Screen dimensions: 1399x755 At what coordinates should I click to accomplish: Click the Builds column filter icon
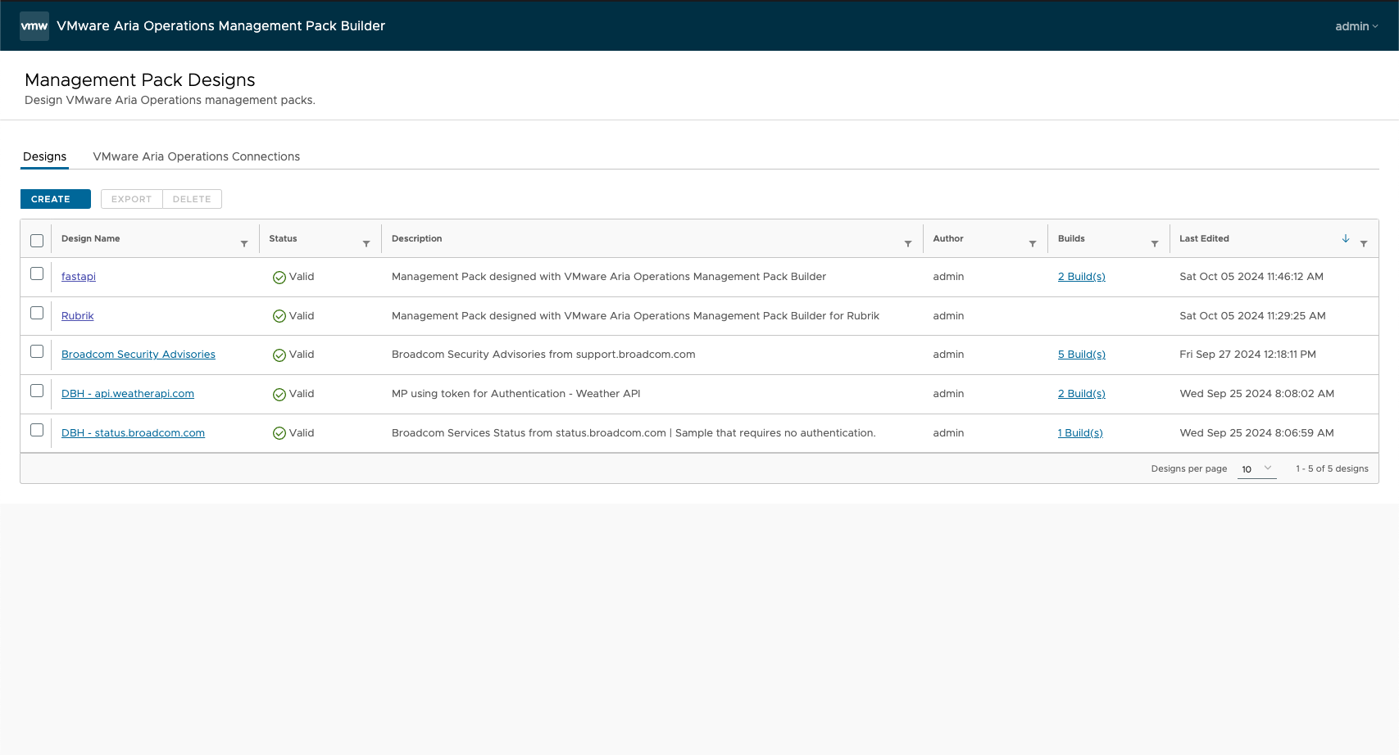tap(1155, 244)
